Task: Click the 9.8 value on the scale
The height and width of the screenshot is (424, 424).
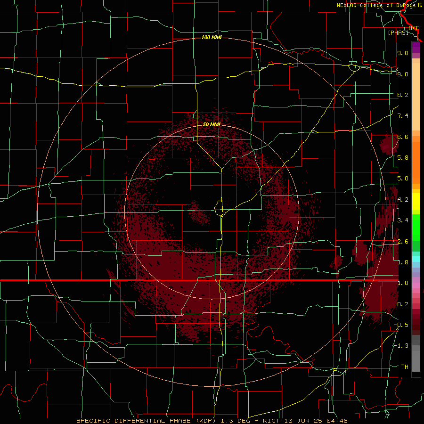Action: click(x=403, y=53)
